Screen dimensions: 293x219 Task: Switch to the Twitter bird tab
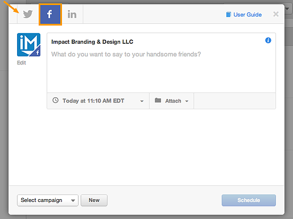(28, 14)
